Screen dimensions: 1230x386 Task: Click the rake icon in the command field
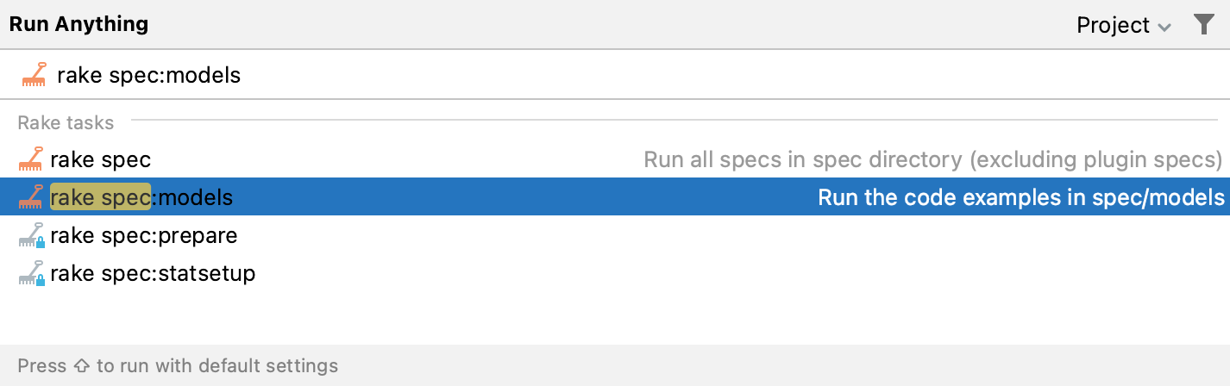point(34,76)
